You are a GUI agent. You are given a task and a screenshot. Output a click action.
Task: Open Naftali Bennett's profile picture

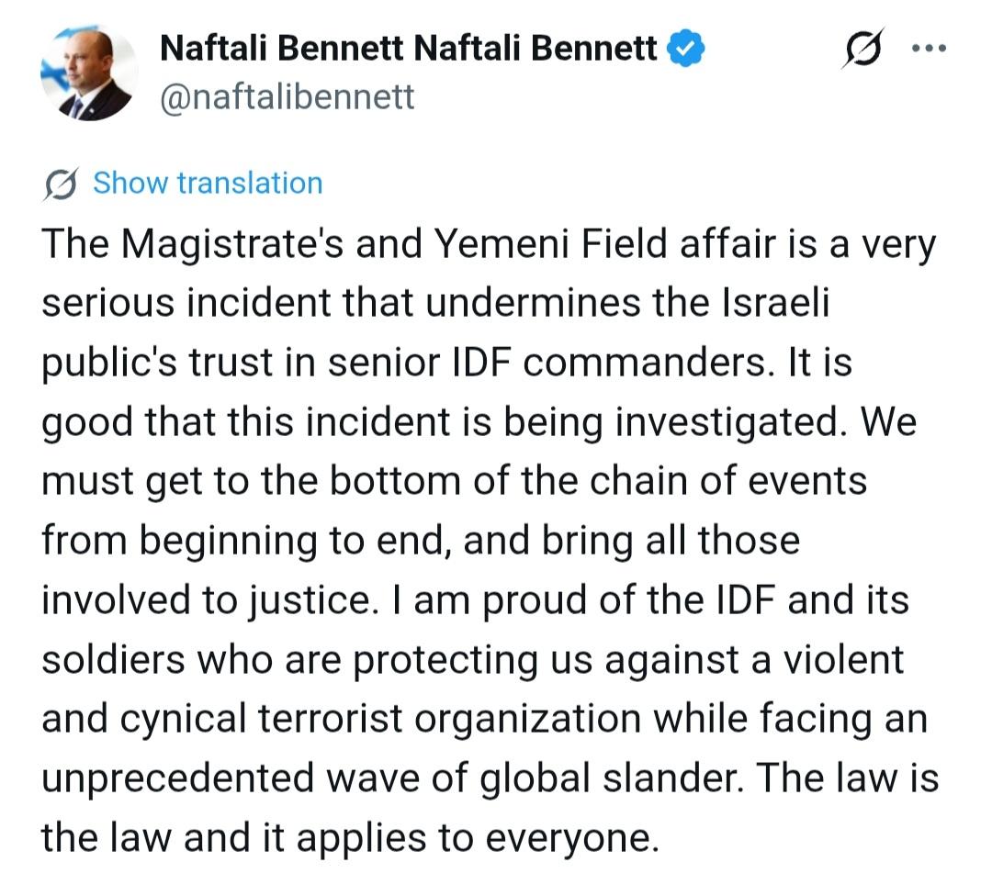[x=89, y=73]
